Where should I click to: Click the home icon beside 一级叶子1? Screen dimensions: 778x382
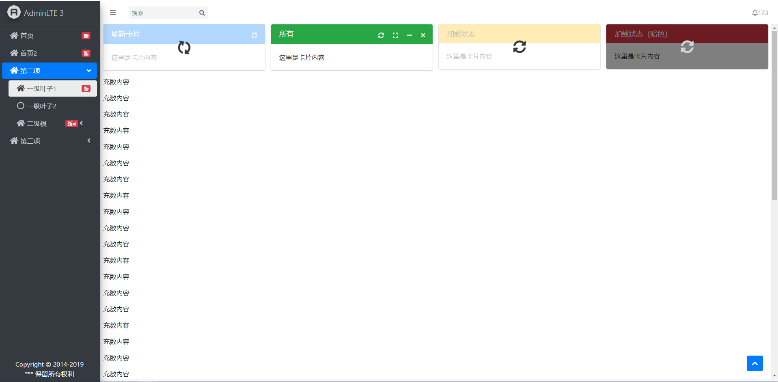point(20,88)
